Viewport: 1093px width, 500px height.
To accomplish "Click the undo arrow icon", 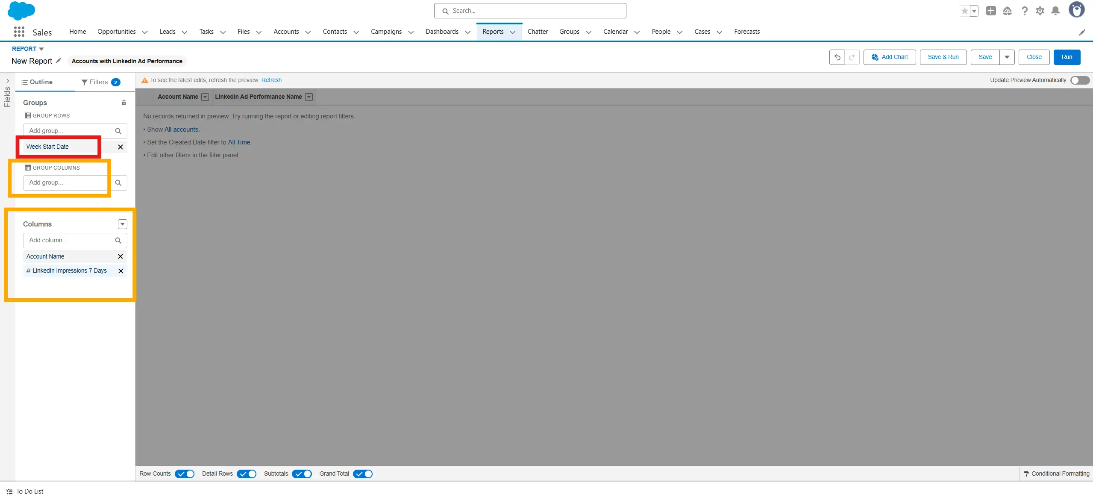I will pos(837,57).
